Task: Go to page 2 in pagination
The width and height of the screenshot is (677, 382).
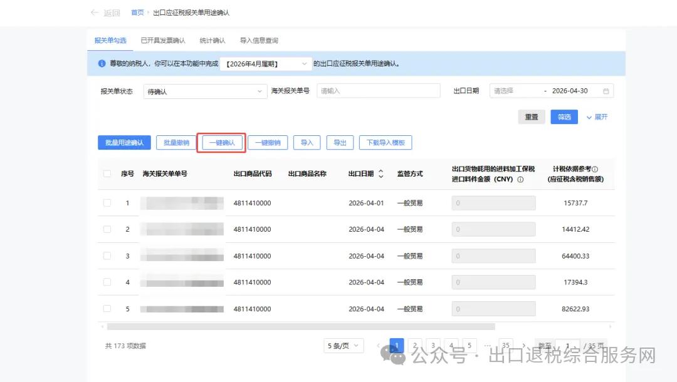Action: (415, 345)
